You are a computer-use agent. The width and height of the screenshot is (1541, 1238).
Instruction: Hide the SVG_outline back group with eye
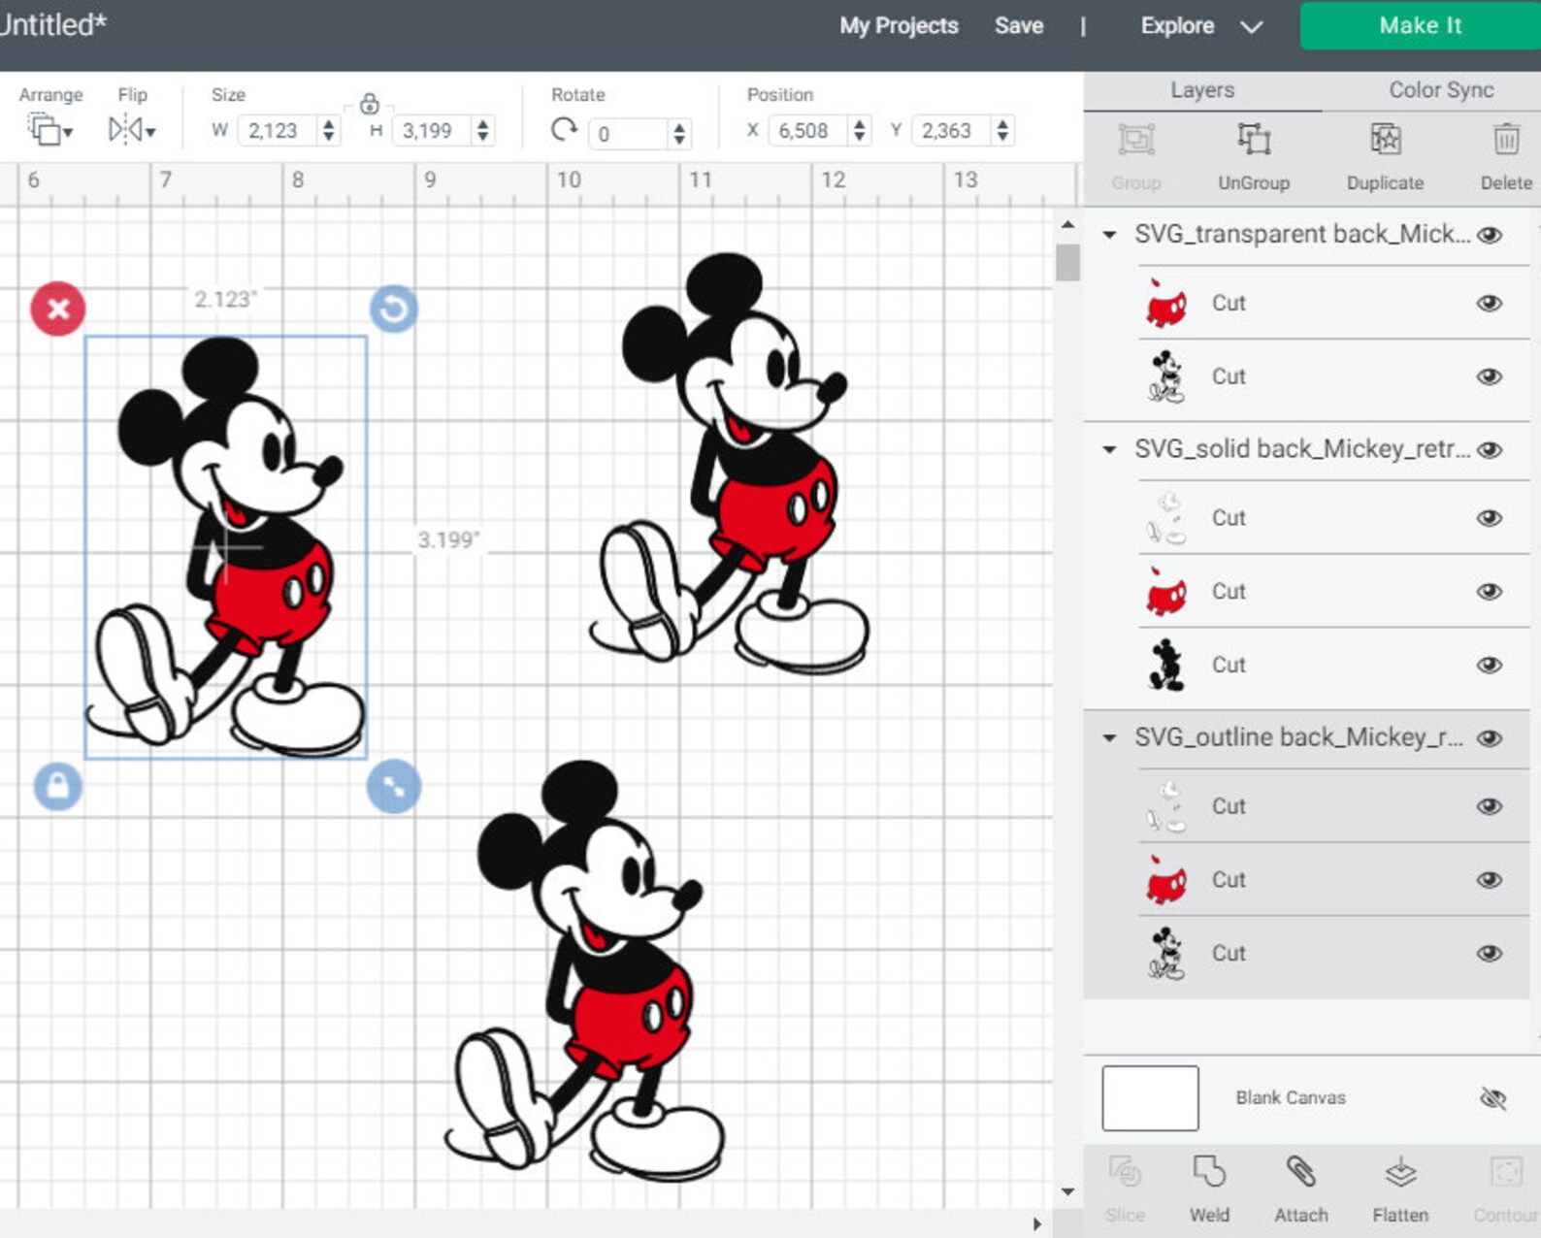coord(1490,738)
